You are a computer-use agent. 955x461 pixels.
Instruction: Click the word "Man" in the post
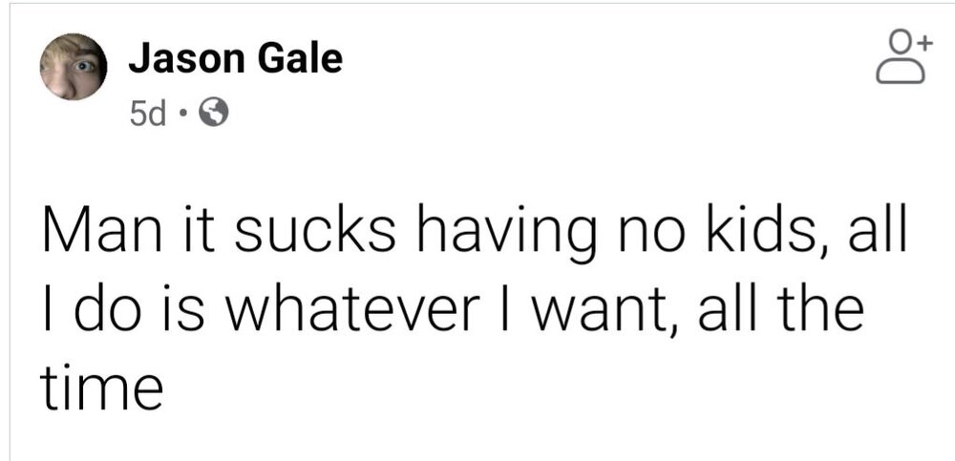93,236
